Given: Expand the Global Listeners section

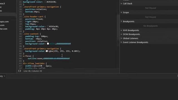Looking at the screenshot, I should point(121,38).
